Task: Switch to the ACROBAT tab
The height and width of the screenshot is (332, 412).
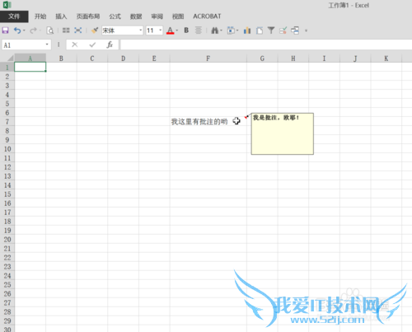Action: [x=207, y=16]
